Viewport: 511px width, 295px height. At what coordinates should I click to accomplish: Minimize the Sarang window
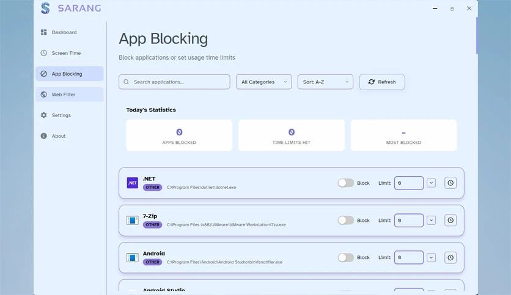[435, 9]
